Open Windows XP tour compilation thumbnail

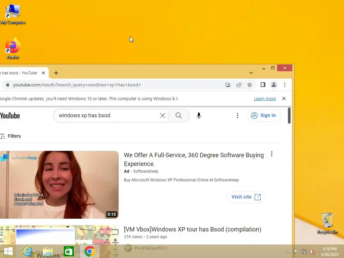59,235
